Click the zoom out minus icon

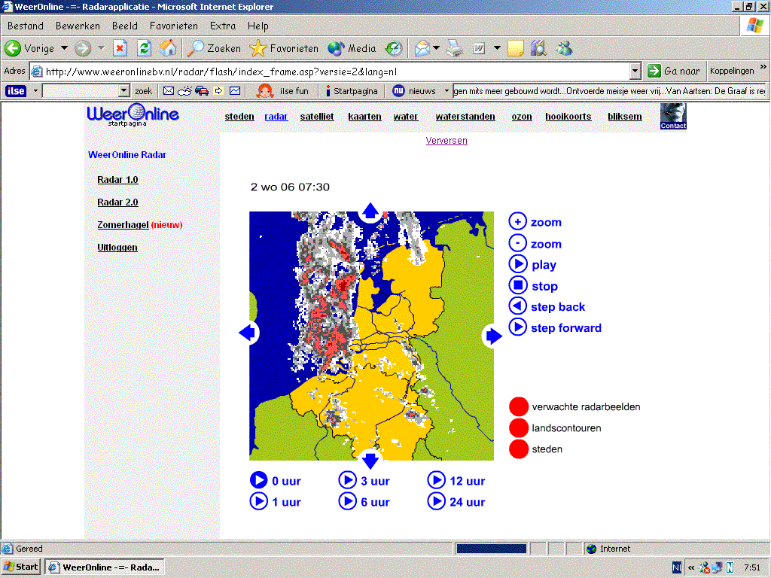pyautogui.click(x=517, y=243)
